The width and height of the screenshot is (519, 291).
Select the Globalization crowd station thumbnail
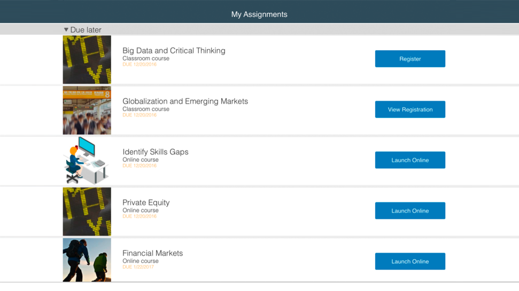(87, 110)
